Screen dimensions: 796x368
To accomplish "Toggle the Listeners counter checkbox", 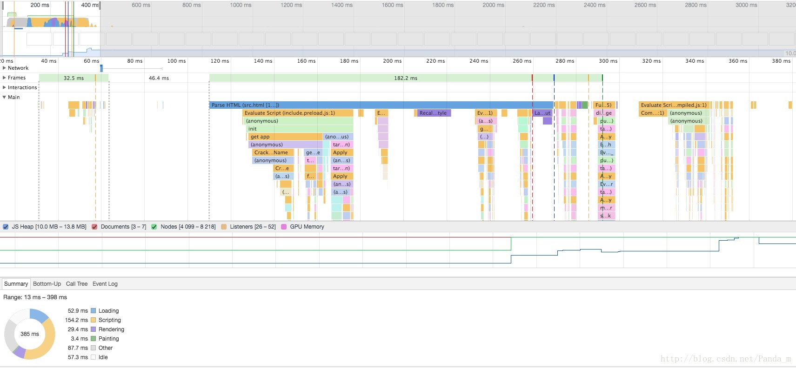I will (x=224, y=227).
